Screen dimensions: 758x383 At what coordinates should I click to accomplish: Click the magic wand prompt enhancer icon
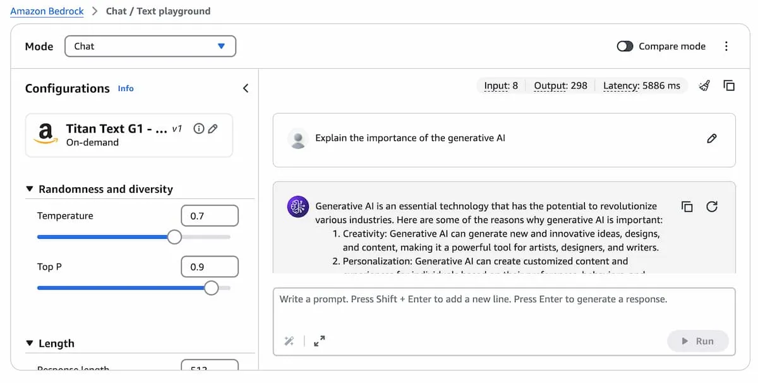289,341
